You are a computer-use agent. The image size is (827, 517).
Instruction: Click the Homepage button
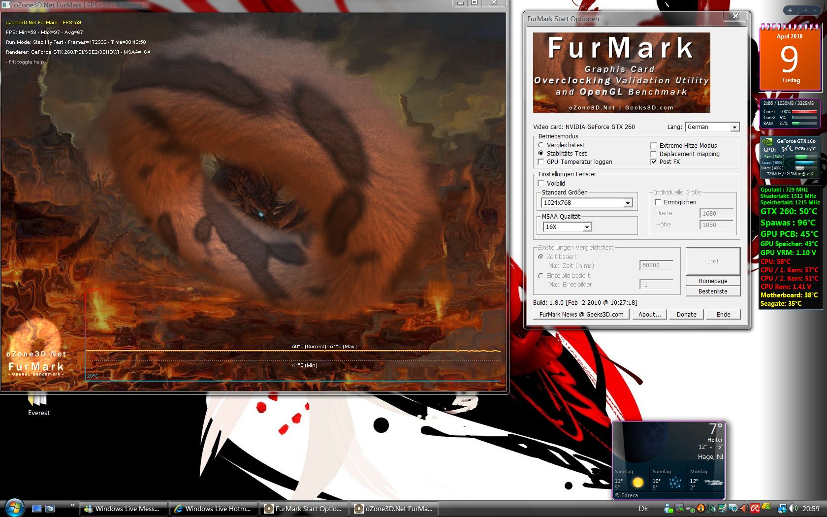coord(713,281)
